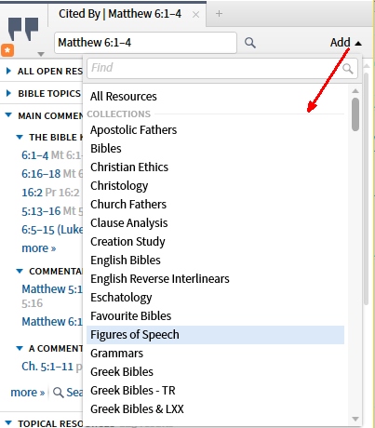Click the collections list scrollbar thumb

click(x=355, y=114)
